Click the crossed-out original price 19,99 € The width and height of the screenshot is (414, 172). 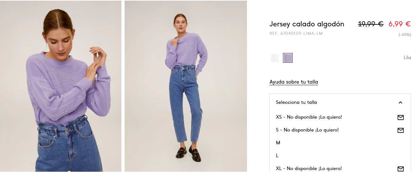(x=371, y=24)
